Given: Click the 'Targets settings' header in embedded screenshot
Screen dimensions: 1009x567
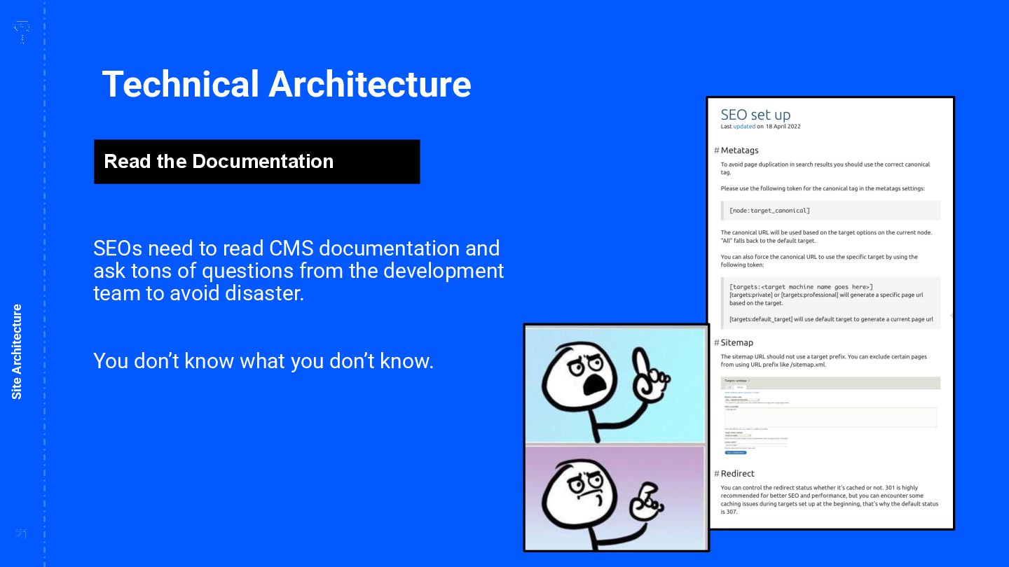Looking at the screenshot, I should 736,381.
